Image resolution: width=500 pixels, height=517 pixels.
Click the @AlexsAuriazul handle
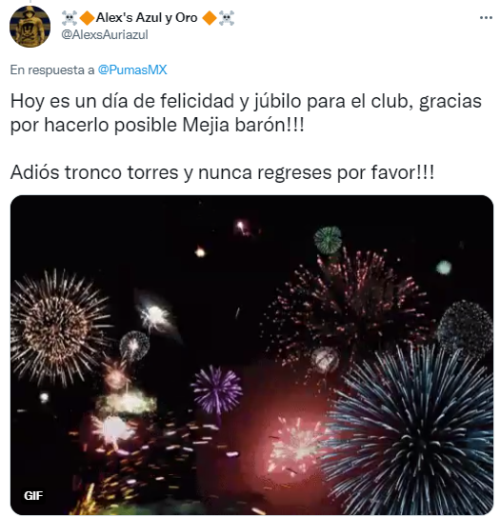(105, 34)
